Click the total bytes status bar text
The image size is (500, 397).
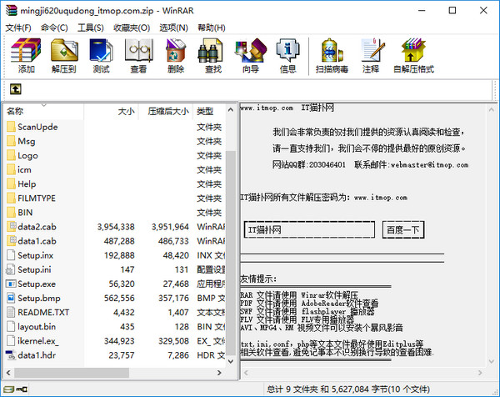348,389
